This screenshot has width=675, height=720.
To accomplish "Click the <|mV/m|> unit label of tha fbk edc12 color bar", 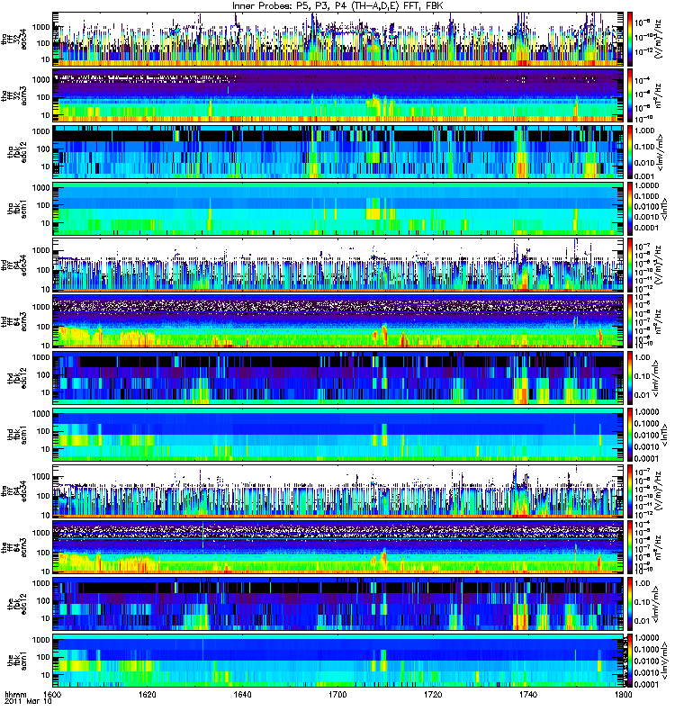I will [x=660, y=152].
